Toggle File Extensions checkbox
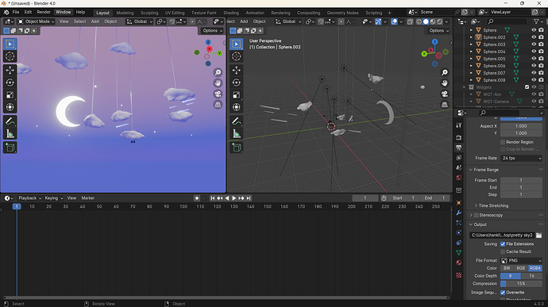Screen dimensions: 548x307 tap(503, 244)
